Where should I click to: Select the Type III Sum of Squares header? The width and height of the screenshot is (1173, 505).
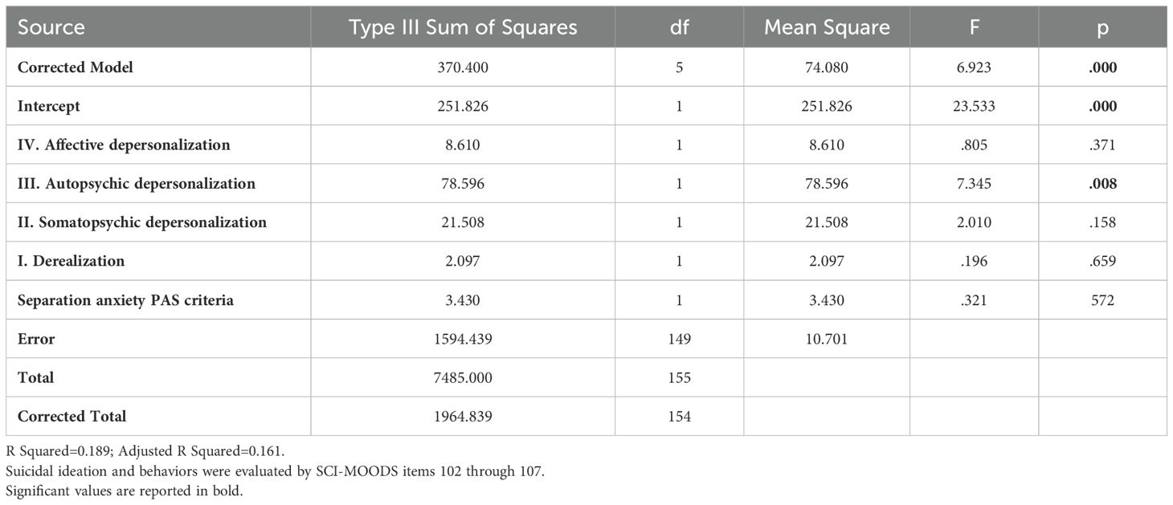[x=463, y=27]
